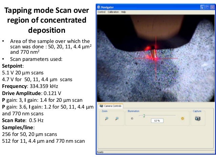
Task: Close the Navigator window
Action: [x=212, y=7]
